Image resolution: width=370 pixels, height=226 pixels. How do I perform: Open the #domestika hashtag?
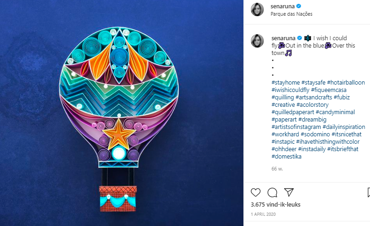point(286,157)
